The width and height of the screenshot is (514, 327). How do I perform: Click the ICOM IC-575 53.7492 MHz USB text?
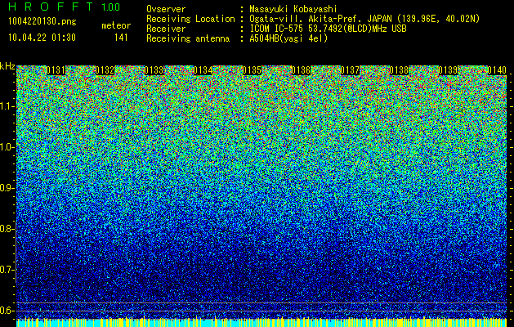(328, 29)
